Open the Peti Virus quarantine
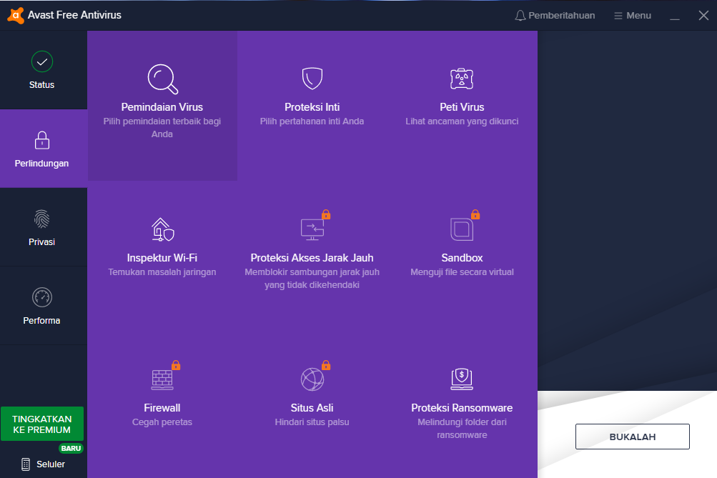 461,79
